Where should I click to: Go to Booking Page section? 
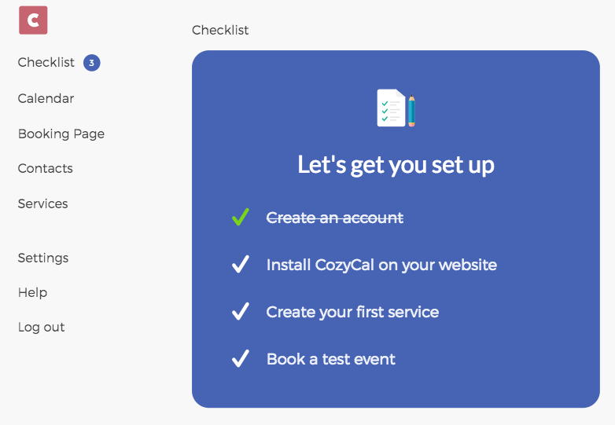(61, 134)
